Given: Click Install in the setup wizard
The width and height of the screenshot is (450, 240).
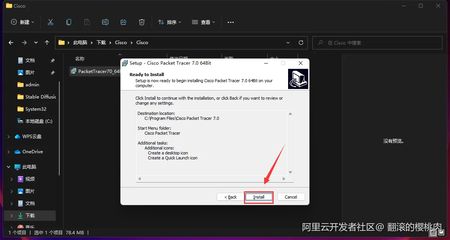Looking at the screenshot, I should (x=258, y=197).
